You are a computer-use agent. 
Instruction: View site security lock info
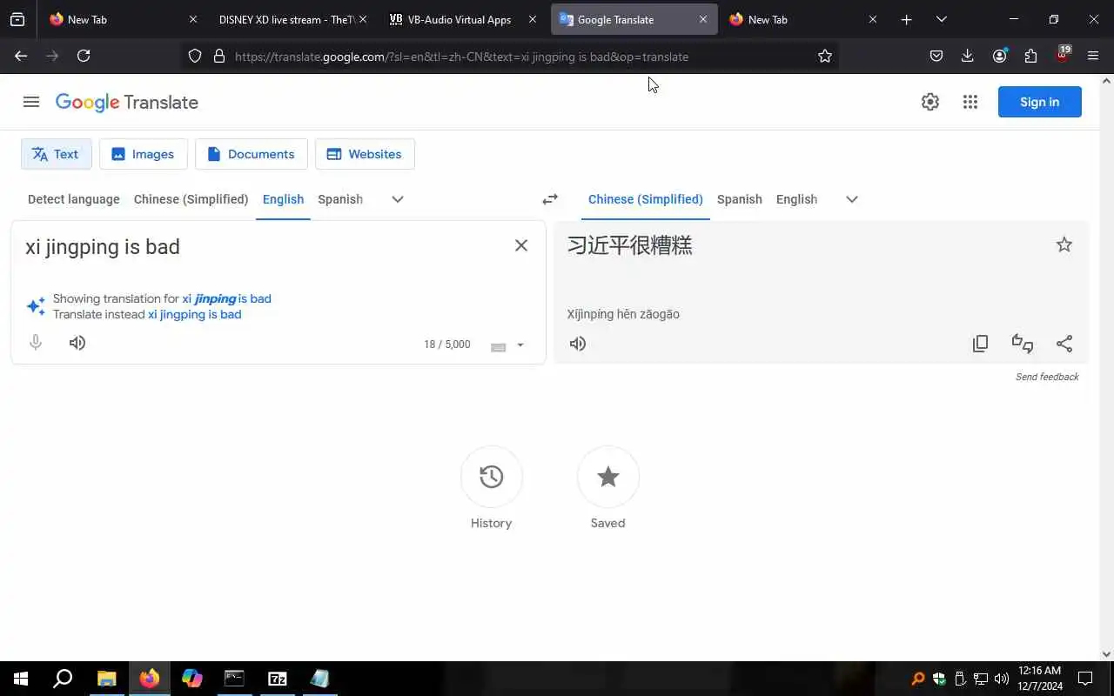point(219,57)
